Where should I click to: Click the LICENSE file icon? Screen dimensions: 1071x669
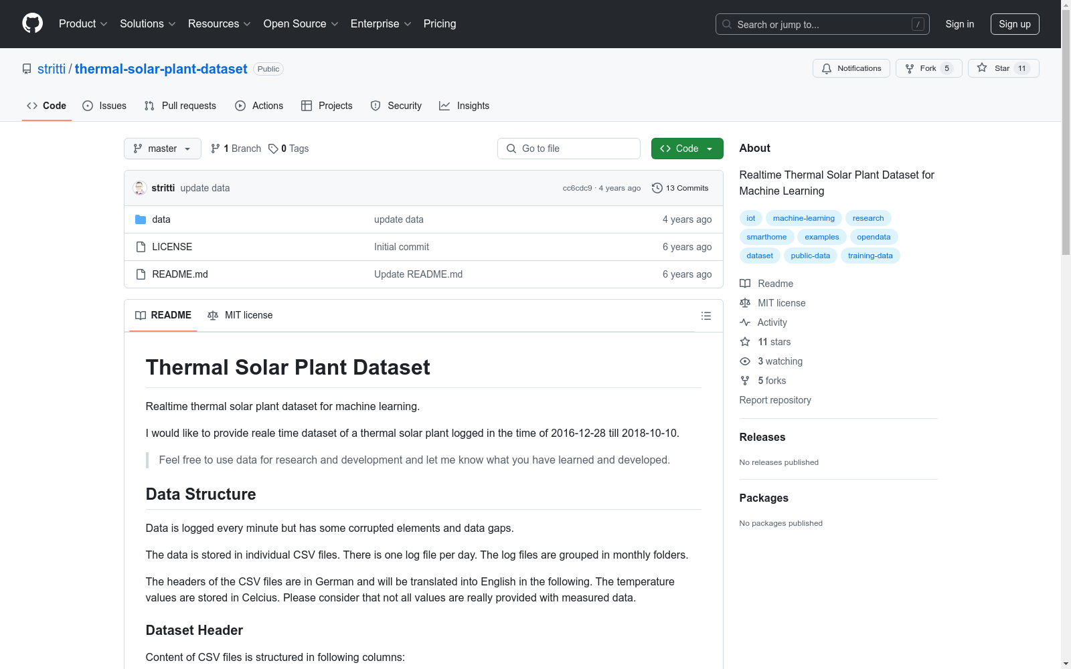coord(141,247)
